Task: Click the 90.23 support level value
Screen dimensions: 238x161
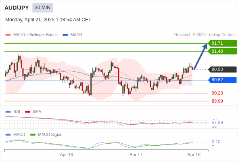Action: click(217, 93)
